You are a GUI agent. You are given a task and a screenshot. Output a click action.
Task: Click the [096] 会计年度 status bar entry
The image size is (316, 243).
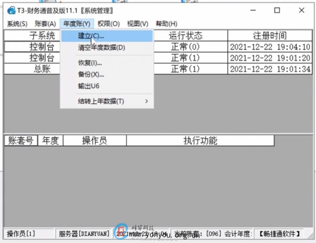(212, 234)
